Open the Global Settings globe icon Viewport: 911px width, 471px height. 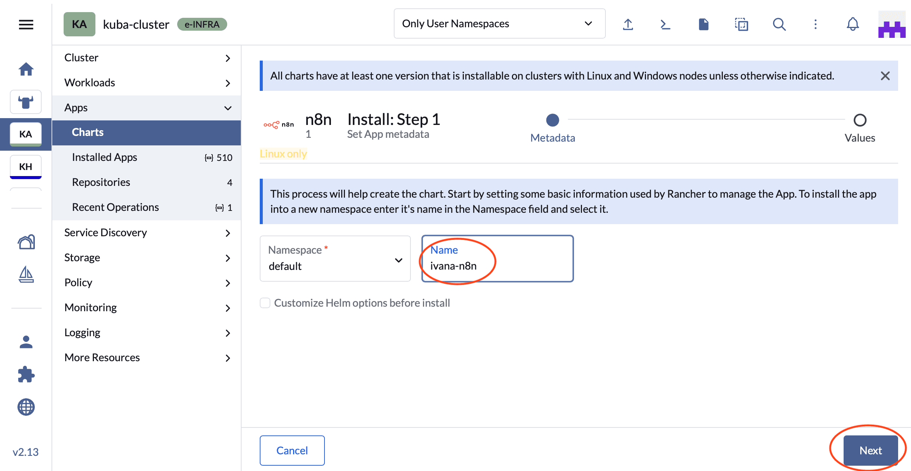click(x=26, y=407)
